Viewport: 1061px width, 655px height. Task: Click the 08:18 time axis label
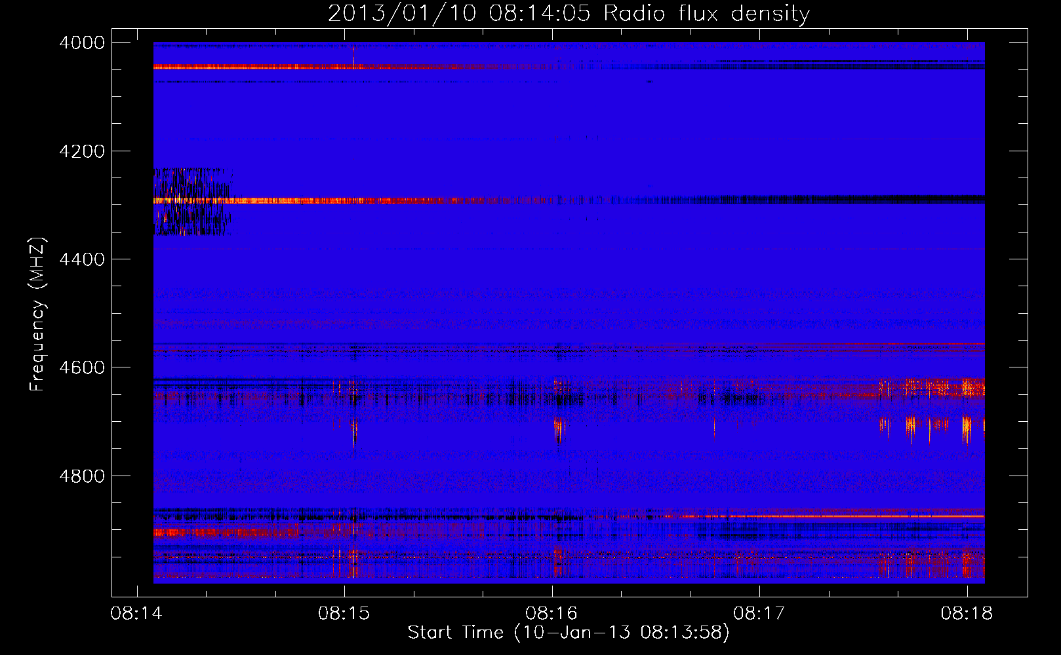click(967, 614)
